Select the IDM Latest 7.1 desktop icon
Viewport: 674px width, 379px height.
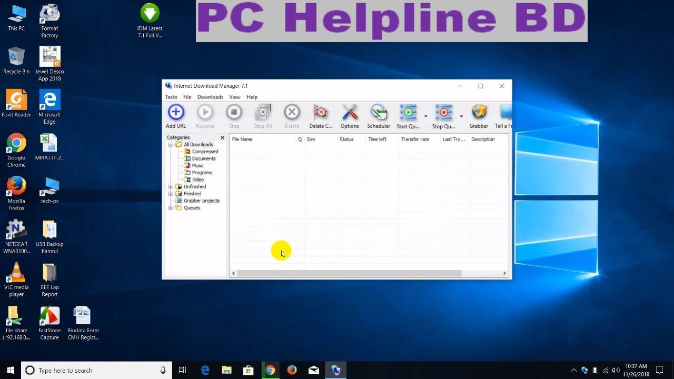click(x=150, y=21)
